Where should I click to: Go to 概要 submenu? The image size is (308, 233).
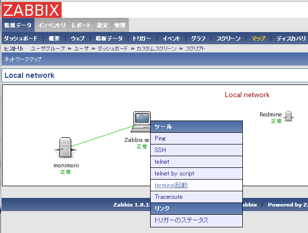(54, 38)
